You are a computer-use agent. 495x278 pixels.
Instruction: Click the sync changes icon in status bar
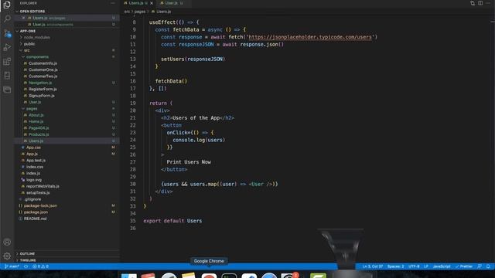tap(26, 266)
